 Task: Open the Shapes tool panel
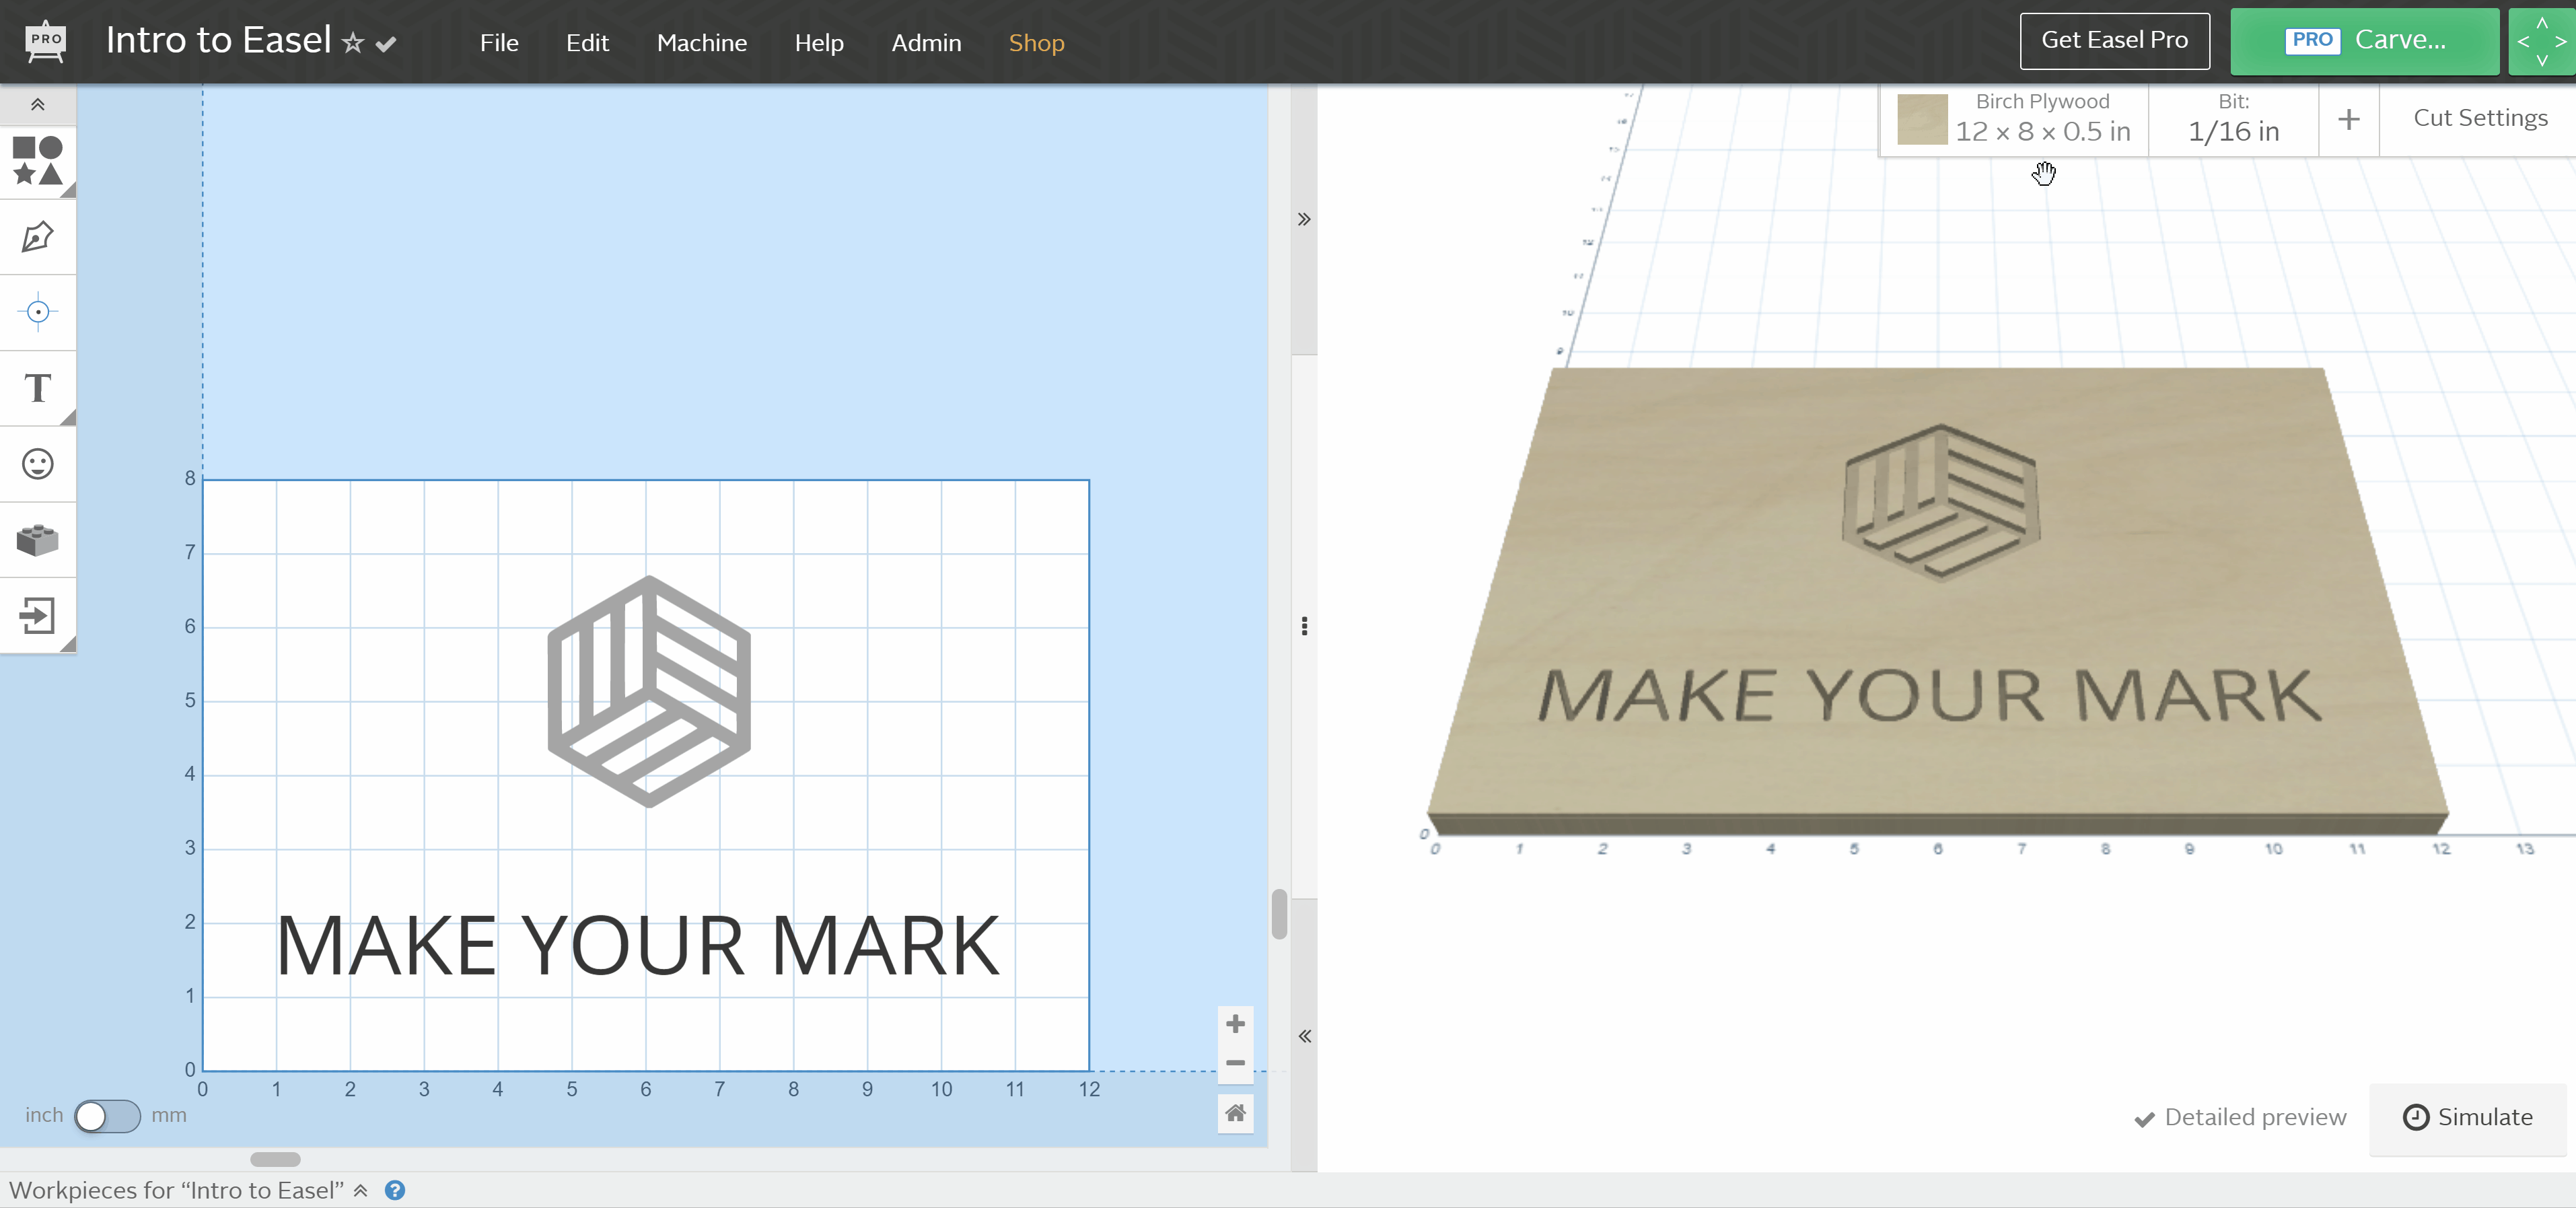coord(37,161)
